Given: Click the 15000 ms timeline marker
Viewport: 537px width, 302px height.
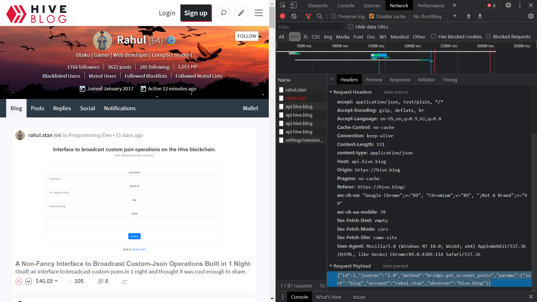Looking at the screenshot, I should coord(376,46).
